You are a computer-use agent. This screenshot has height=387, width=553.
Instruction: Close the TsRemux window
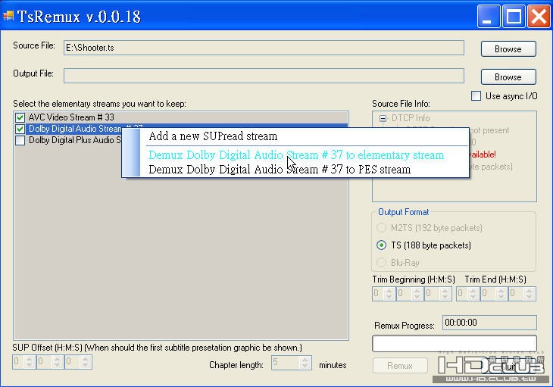tap(539, 16)
